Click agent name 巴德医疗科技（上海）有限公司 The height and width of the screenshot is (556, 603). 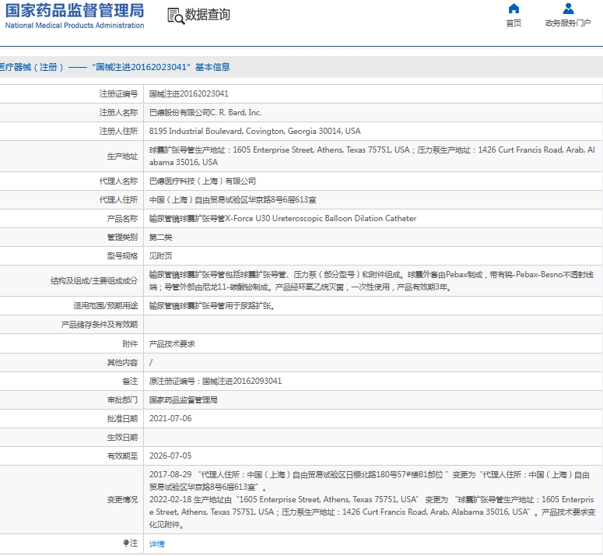(x=202, y=181)
